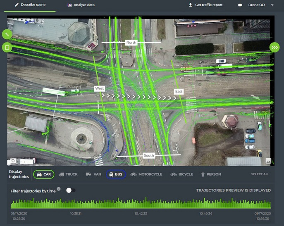This screenshot has width=284, height=226.
Task: Select the South gate label
Action: point(149,155)
